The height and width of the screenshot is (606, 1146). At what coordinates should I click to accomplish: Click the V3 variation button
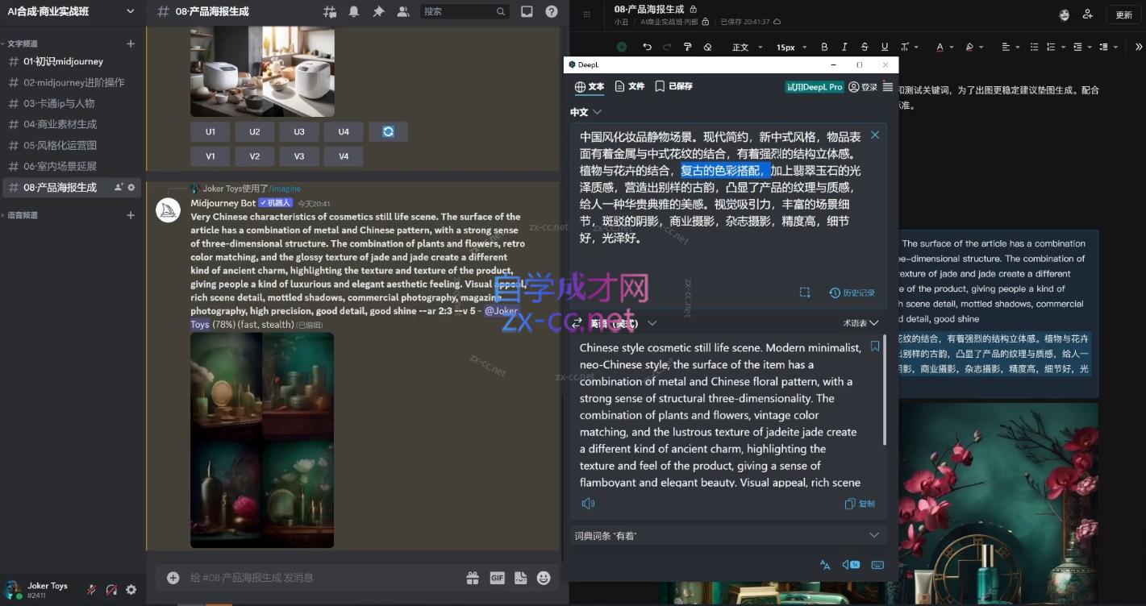click(299, 156)
